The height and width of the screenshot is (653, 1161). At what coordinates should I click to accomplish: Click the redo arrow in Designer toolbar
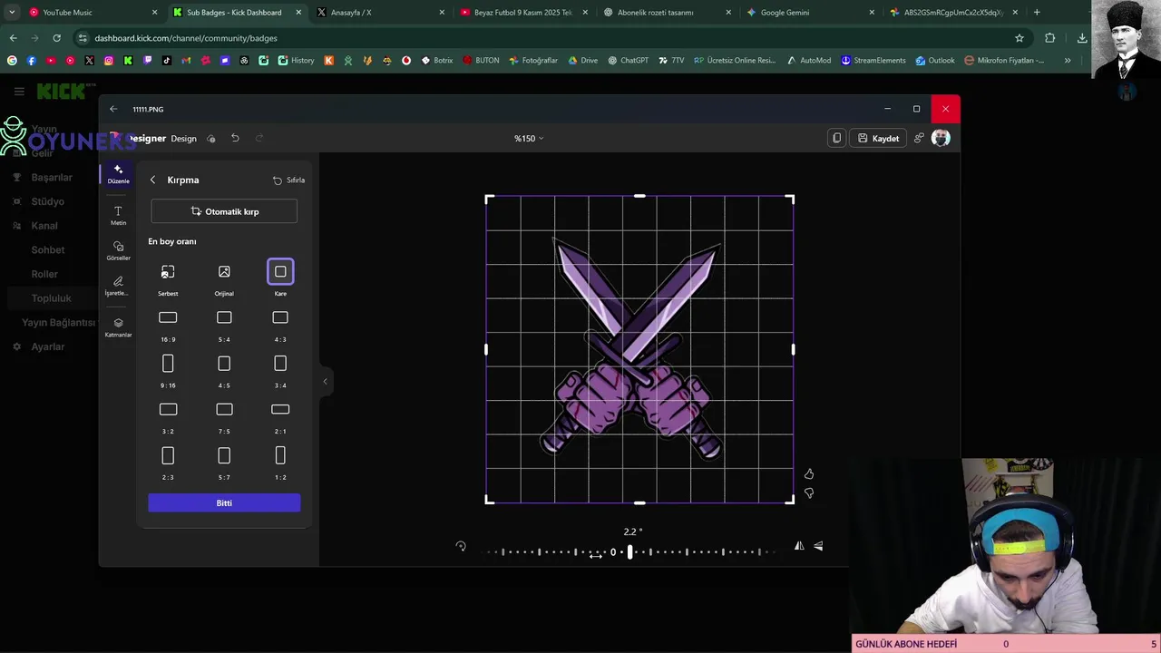pyautogui.click(x=259, y=138)
